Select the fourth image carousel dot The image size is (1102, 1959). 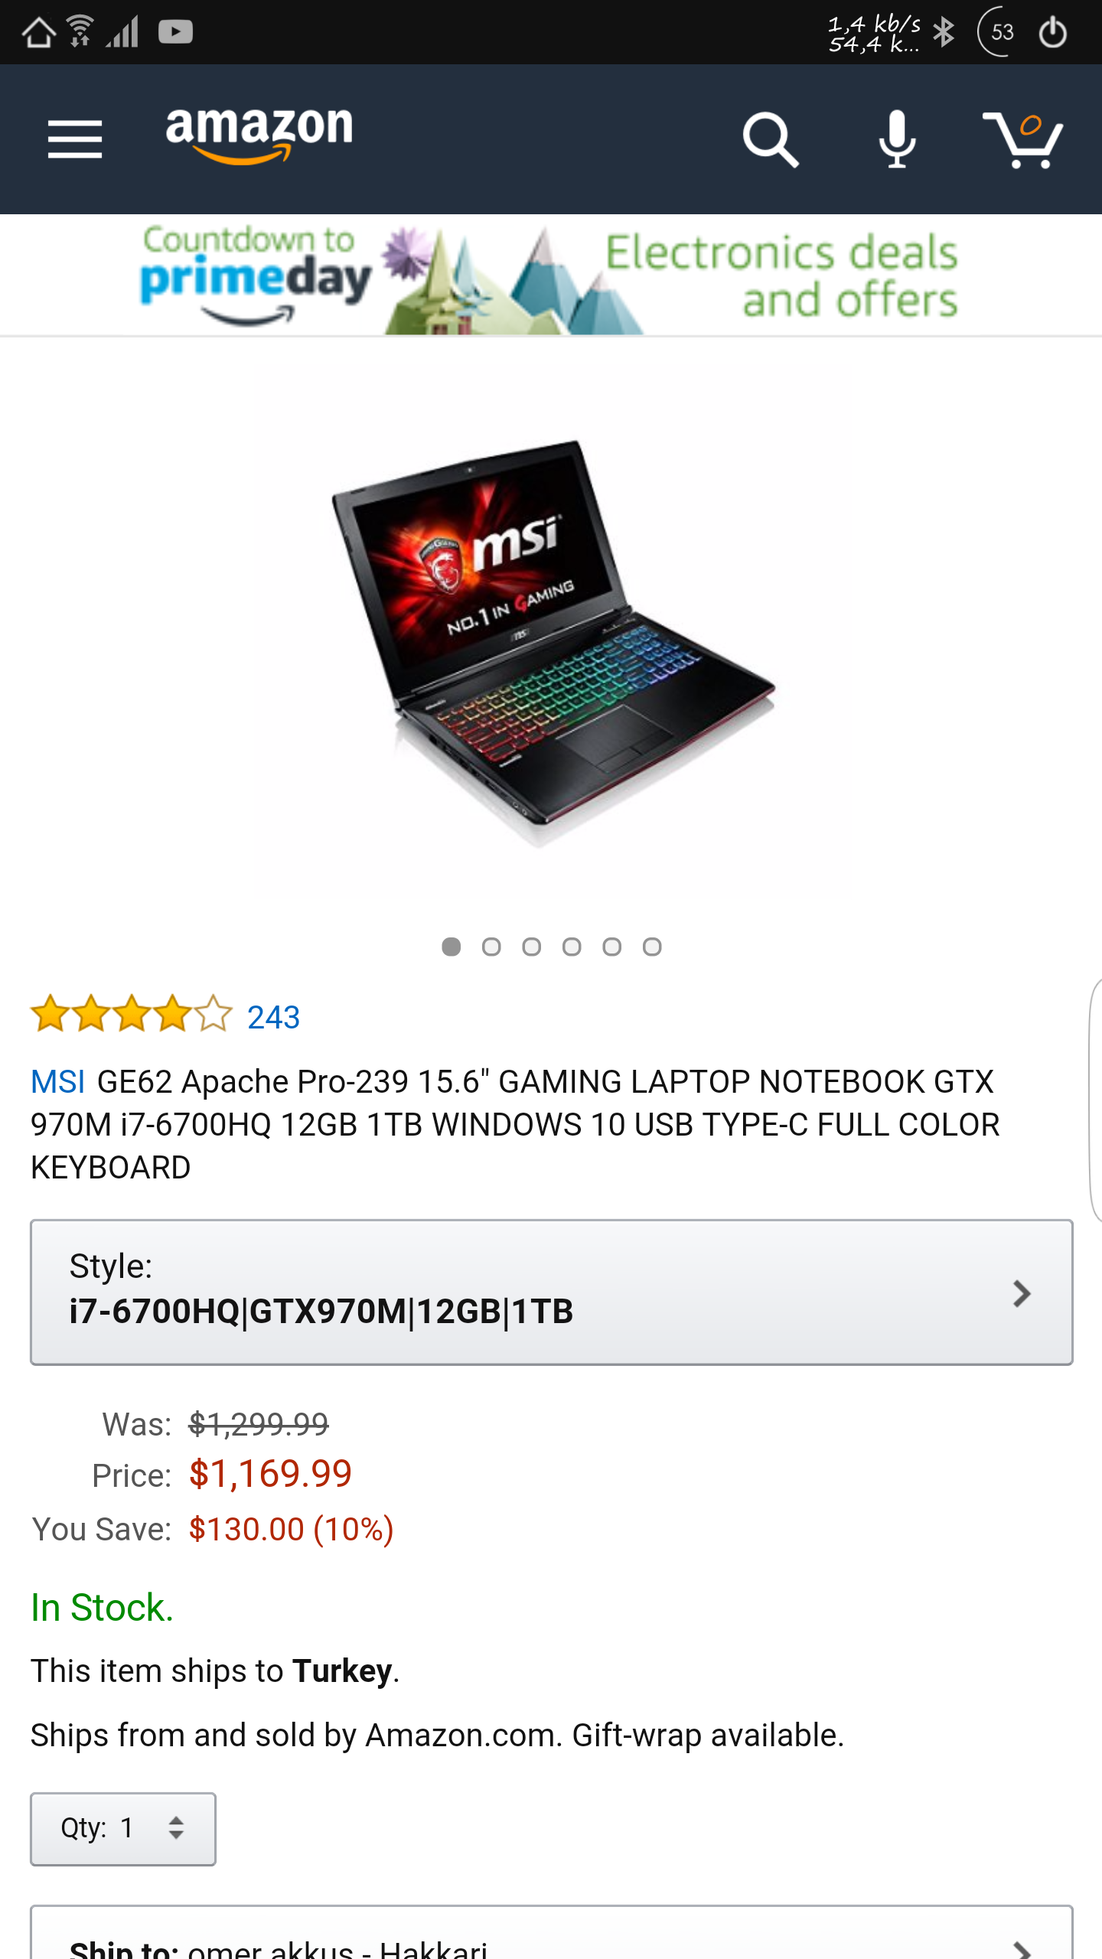click(572, 947)
